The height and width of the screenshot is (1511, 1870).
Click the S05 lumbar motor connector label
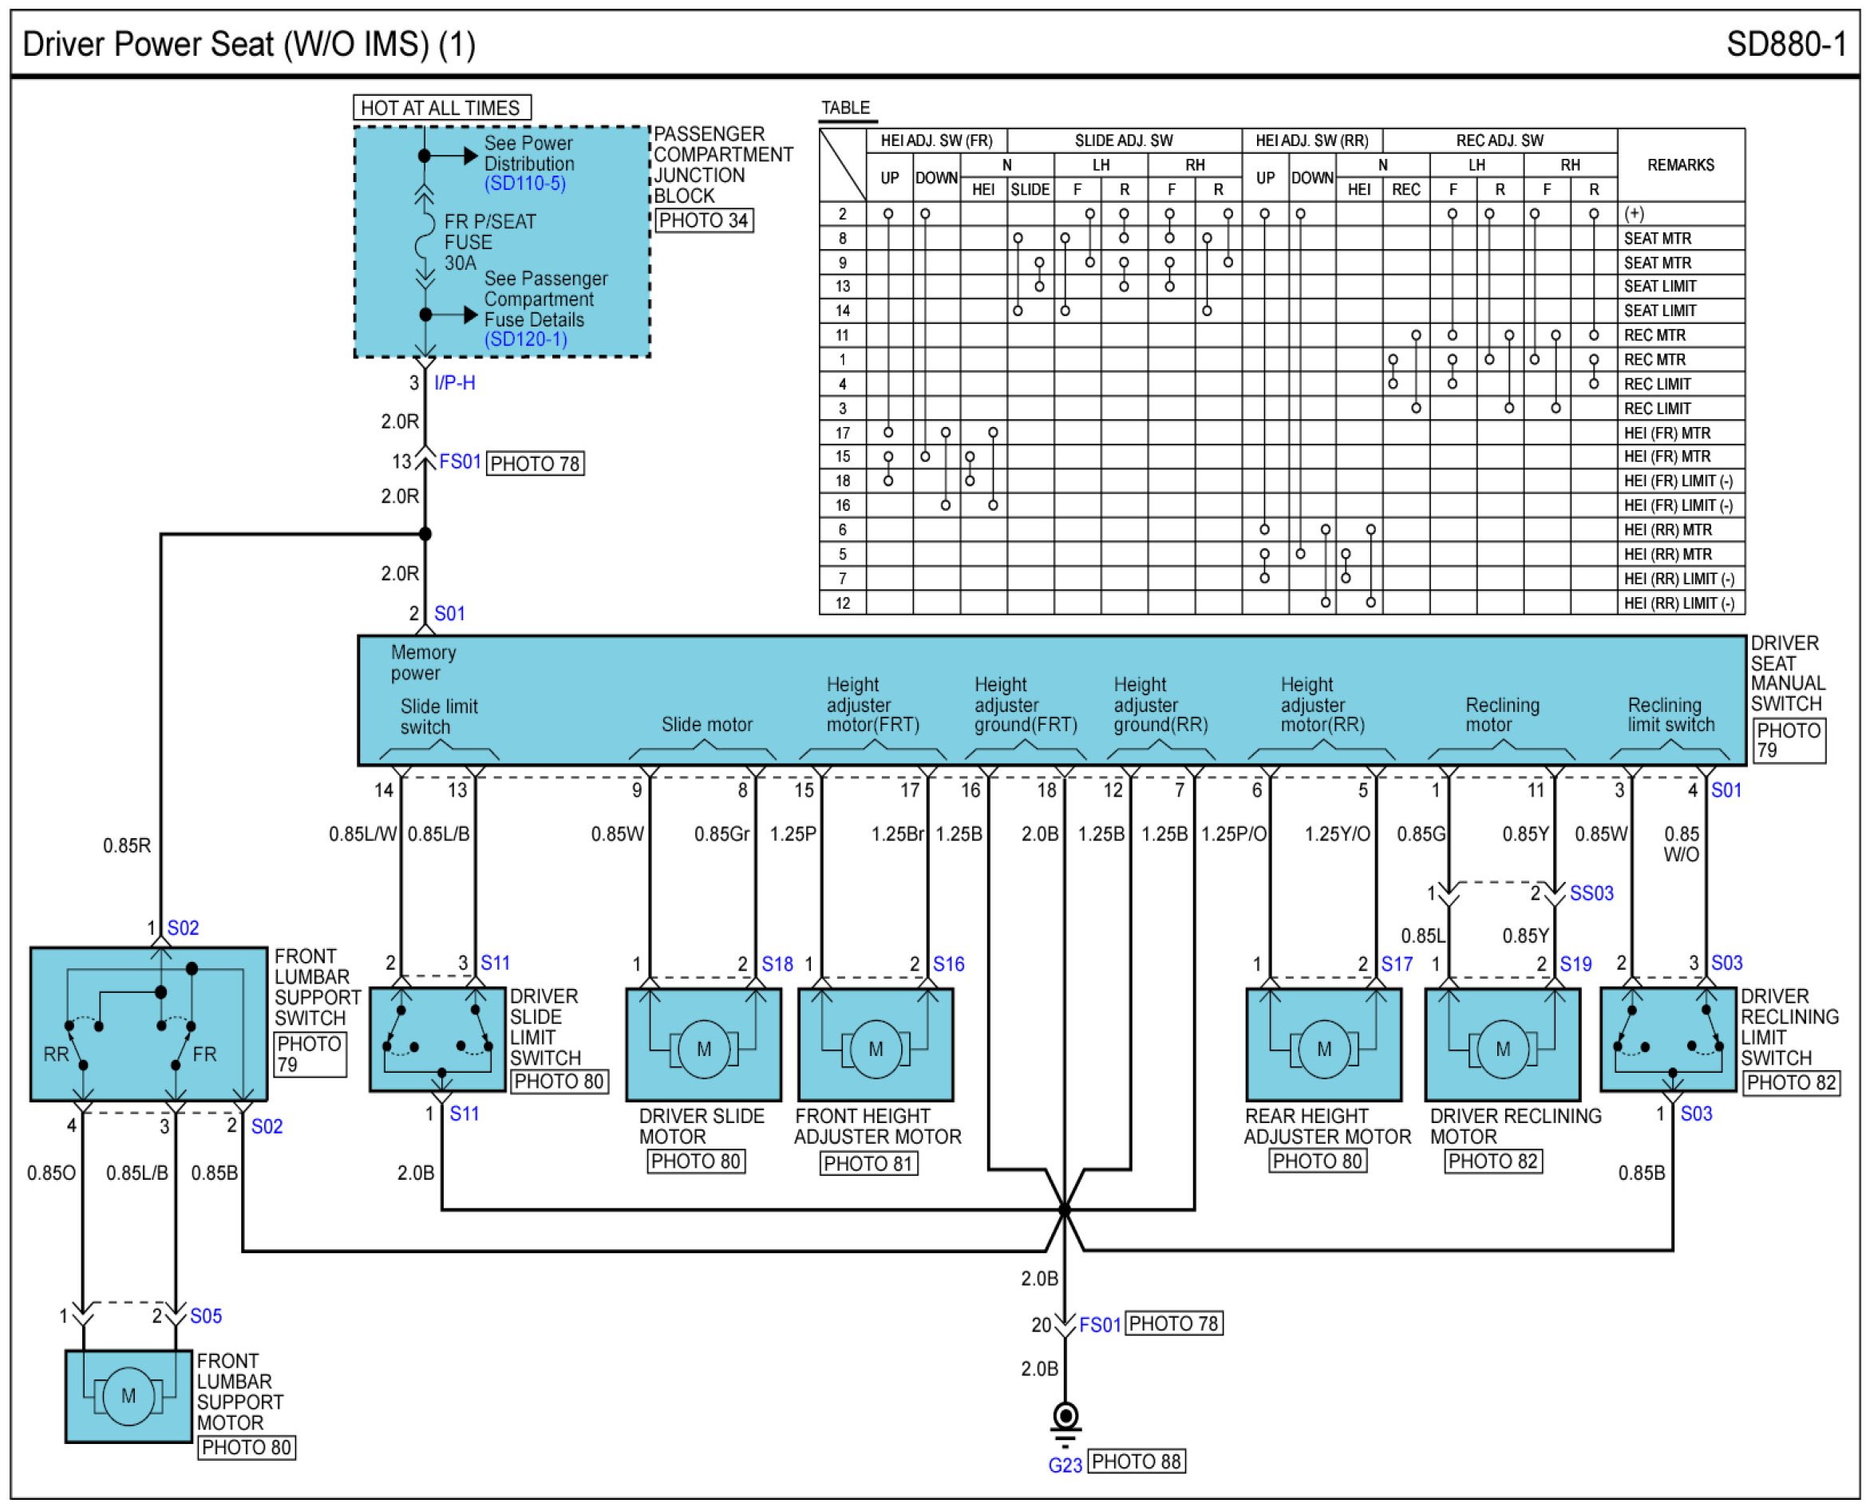[x=205, y=1316]
